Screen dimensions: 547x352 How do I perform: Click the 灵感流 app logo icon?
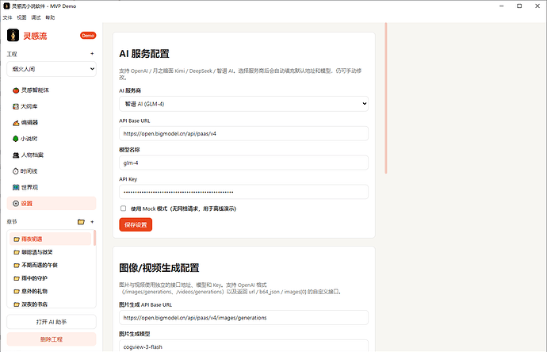tap(13, 35)
